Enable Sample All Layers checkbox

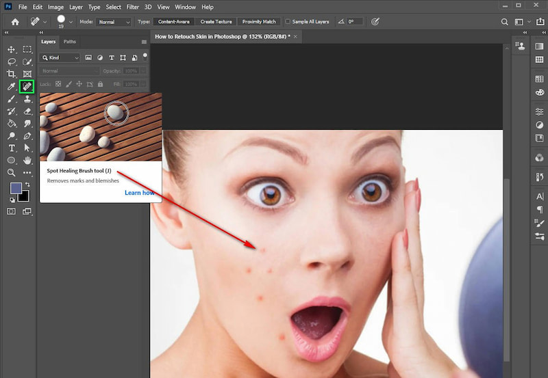288,22
